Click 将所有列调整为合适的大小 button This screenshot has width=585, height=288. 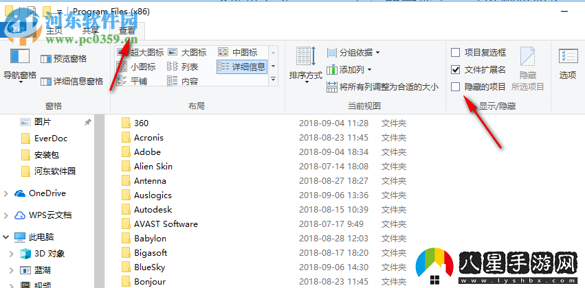[382, 87]
